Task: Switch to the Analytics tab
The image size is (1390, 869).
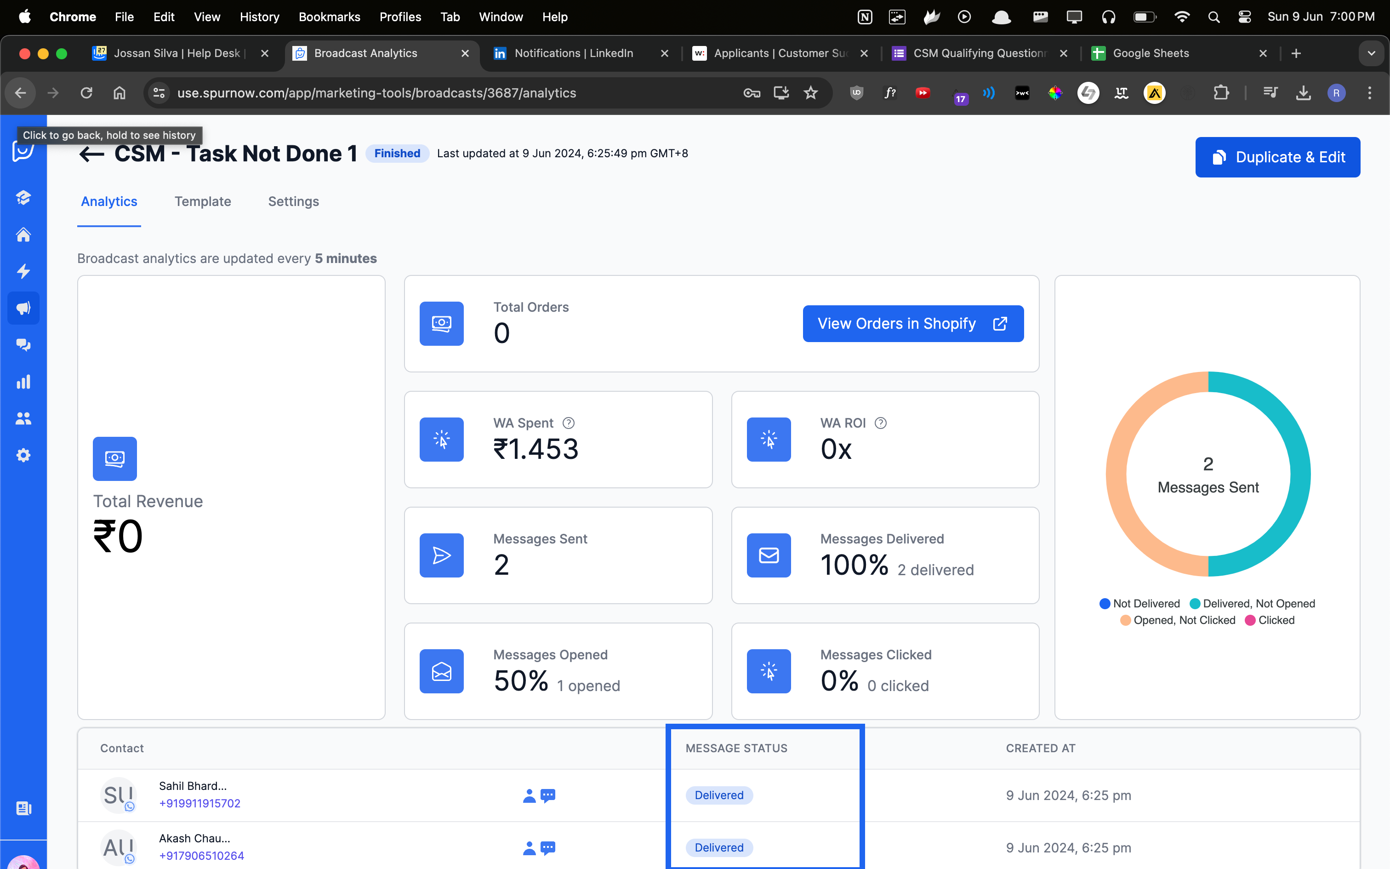Action: [109, 202]
